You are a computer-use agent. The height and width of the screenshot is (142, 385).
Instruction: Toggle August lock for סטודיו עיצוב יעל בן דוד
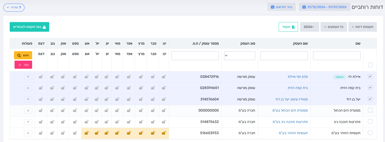87,99
